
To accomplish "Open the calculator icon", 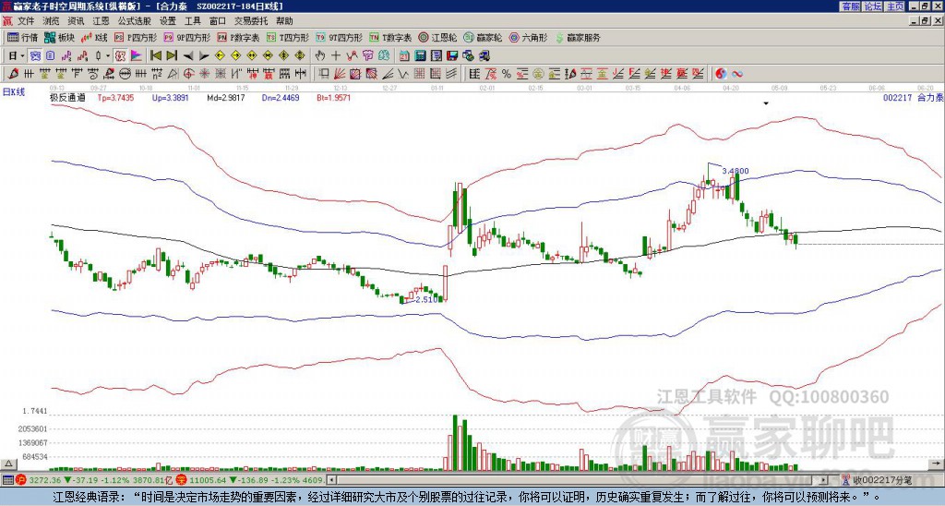I will click(420, 56).
